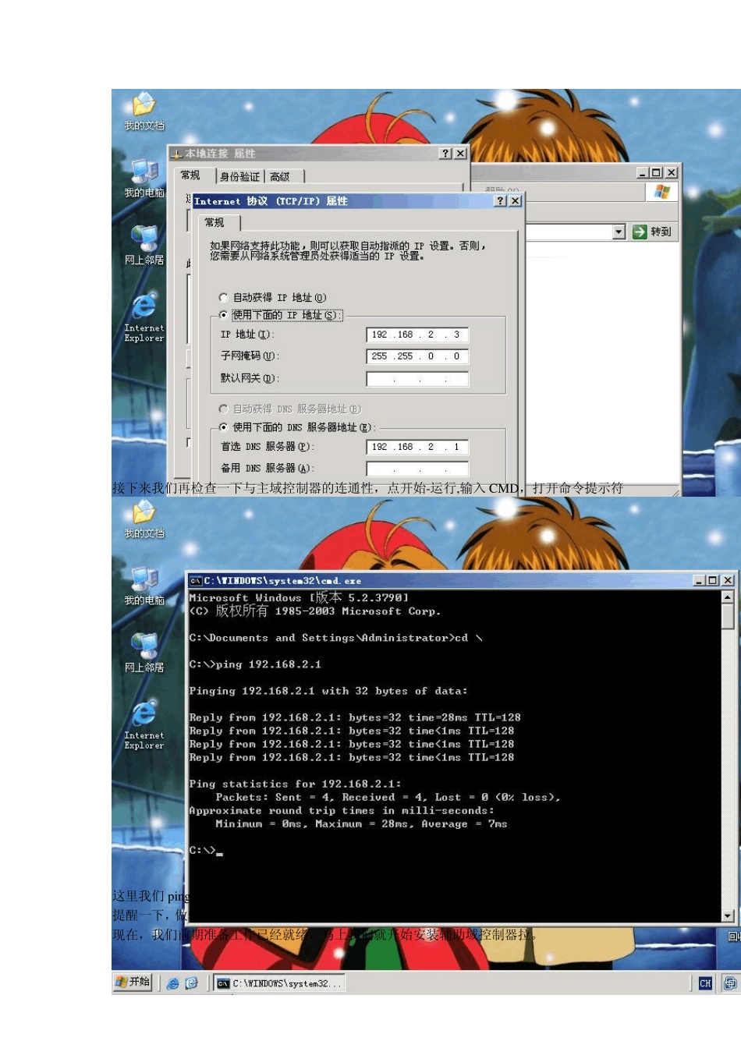Click "Microsoft Windows [版本 5.2.3790]" line

[x=299, y=597]
